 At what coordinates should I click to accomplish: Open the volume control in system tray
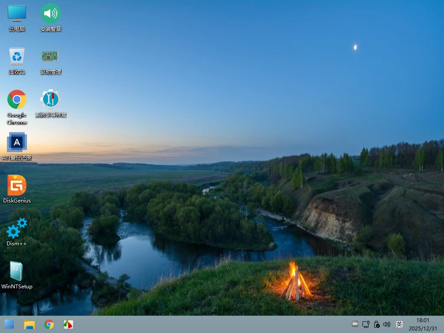pyautogui.click(x=387, y=324)
